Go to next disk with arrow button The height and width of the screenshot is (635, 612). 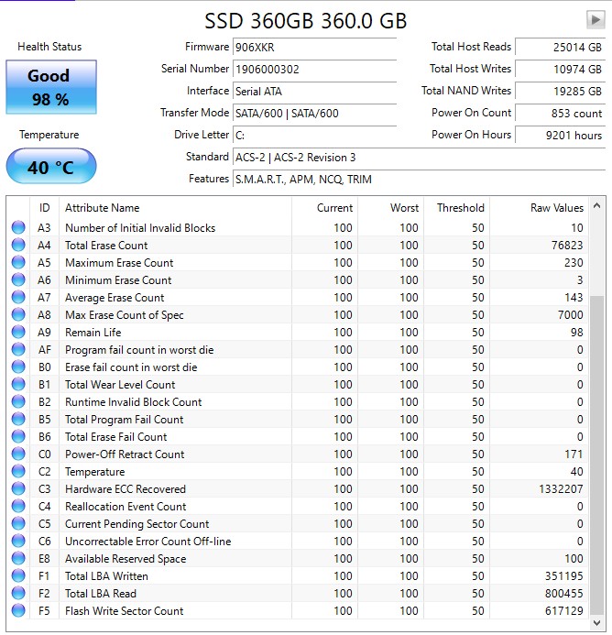click(596, 19)
